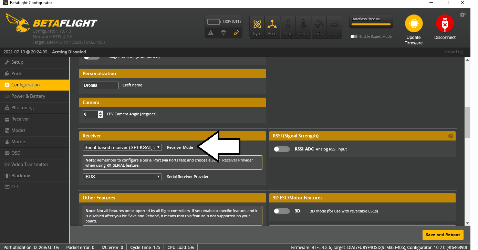Select the GPS sensor icon
The height and width of the screenshot is (250, 478).
click(319, 27)
